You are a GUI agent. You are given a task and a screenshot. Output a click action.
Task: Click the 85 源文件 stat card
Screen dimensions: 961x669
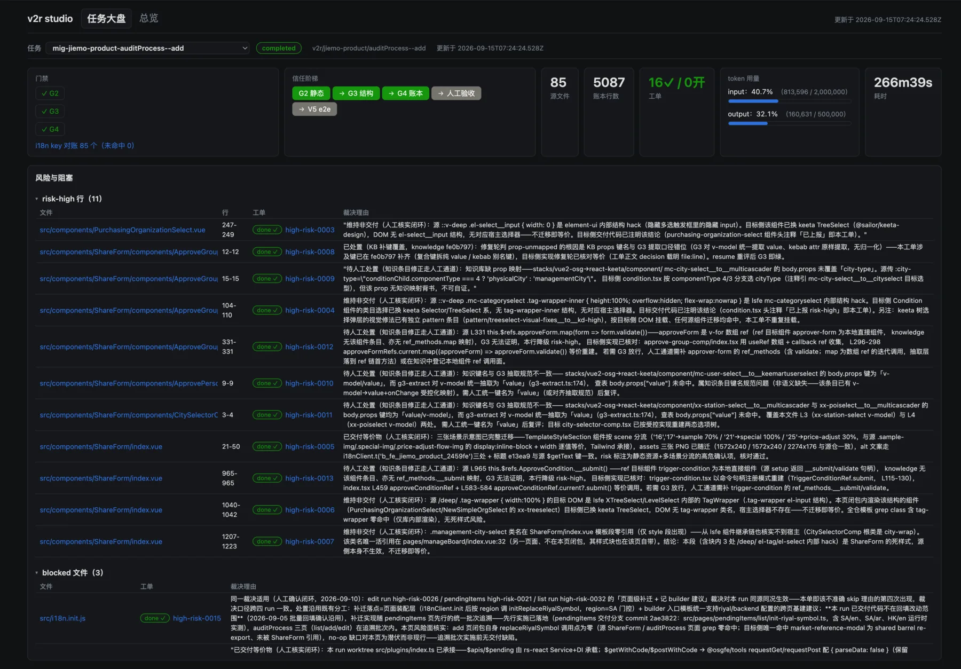coord(560,112)
